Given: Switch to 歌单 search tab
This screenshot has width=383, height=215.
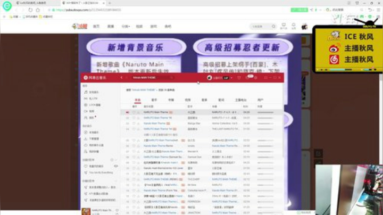Looking at the screenshot, I should click(x=204, y=100).
